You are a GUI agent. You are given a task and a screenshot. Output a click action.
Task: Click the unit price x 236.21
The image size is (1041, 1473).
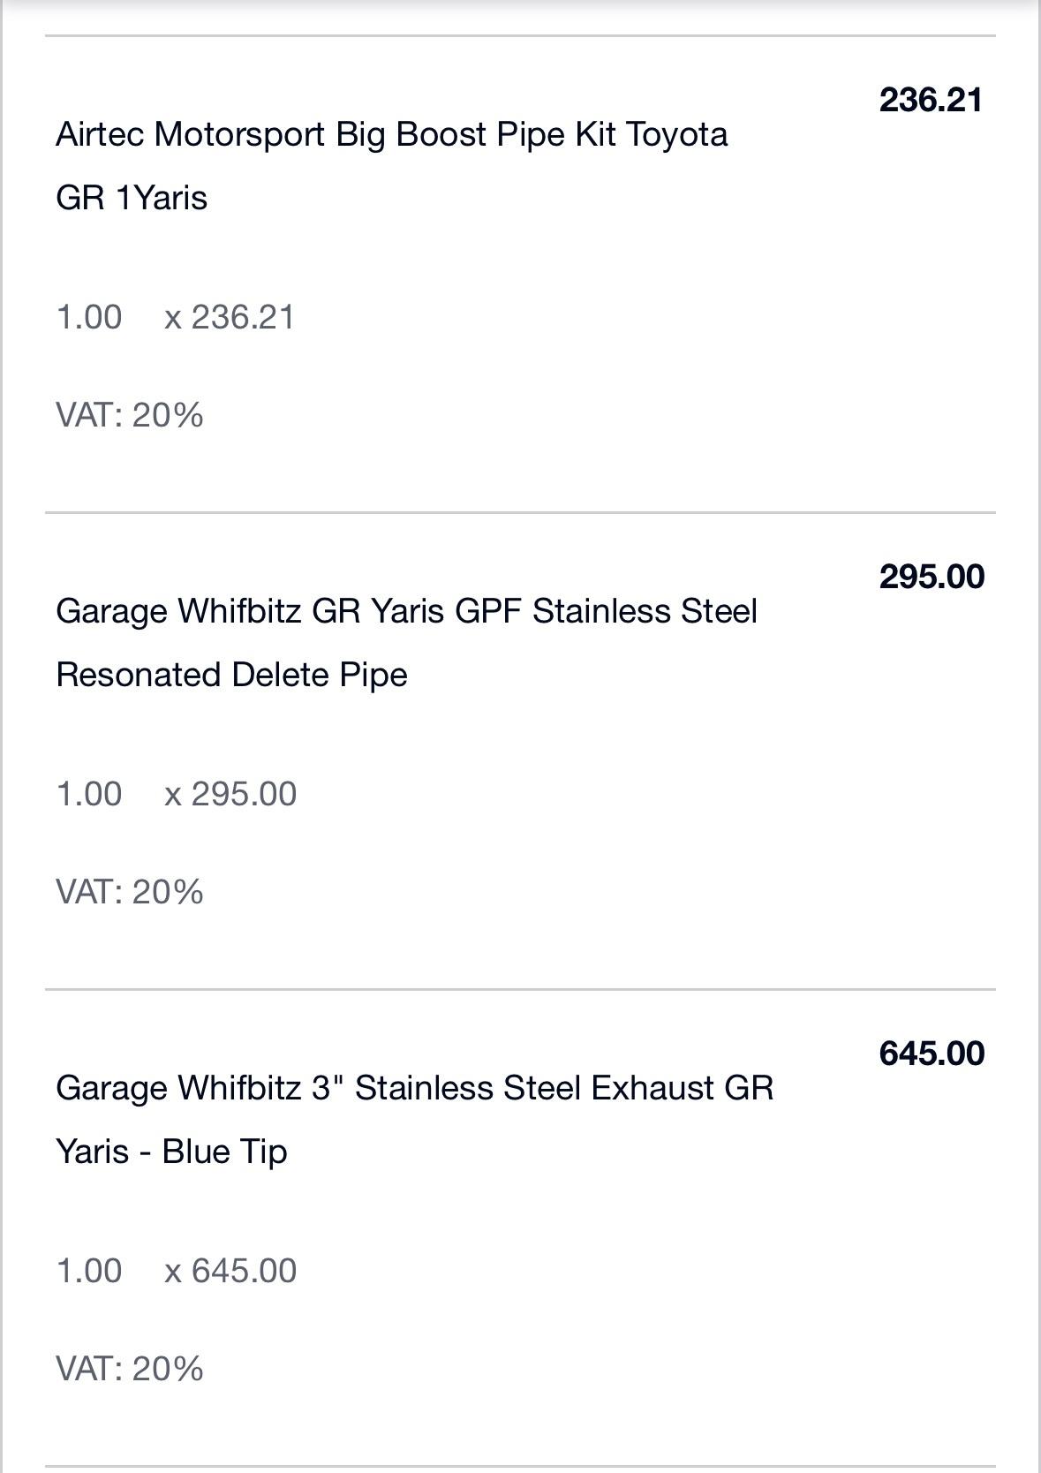point(230,317)
